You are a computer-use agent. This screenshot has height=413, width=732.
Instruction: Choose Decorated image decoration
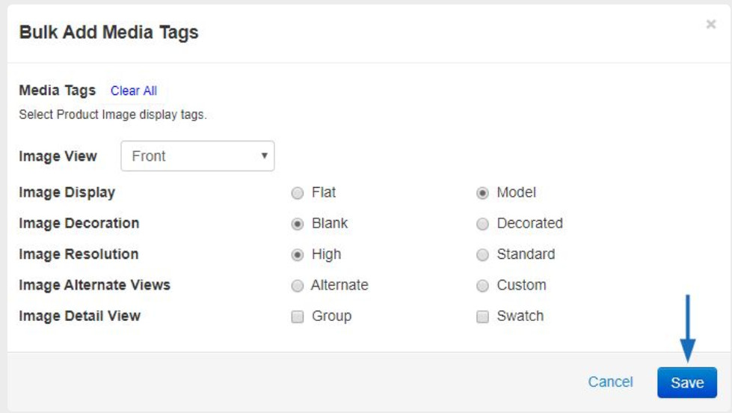482,224
